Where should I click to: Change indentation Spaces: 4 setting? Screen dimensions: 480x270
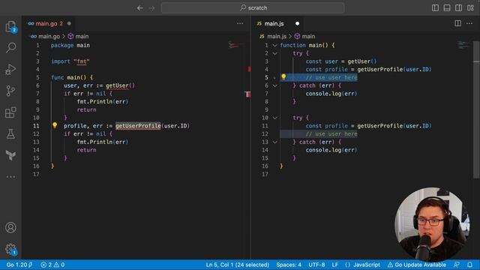click(x=289, y=265)
